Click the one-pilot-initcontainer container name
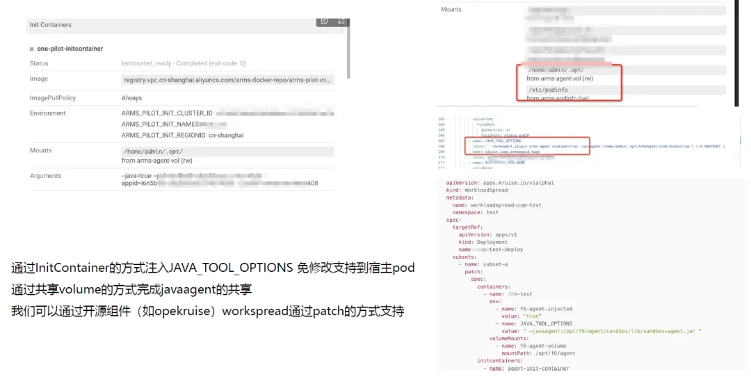The image size is (751, 379). tap(70, 49)
